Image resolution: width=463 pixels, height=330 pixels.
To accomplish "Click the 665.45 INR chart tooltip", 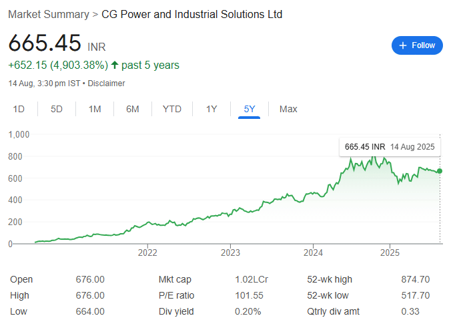I will click(x=390, y=147).
